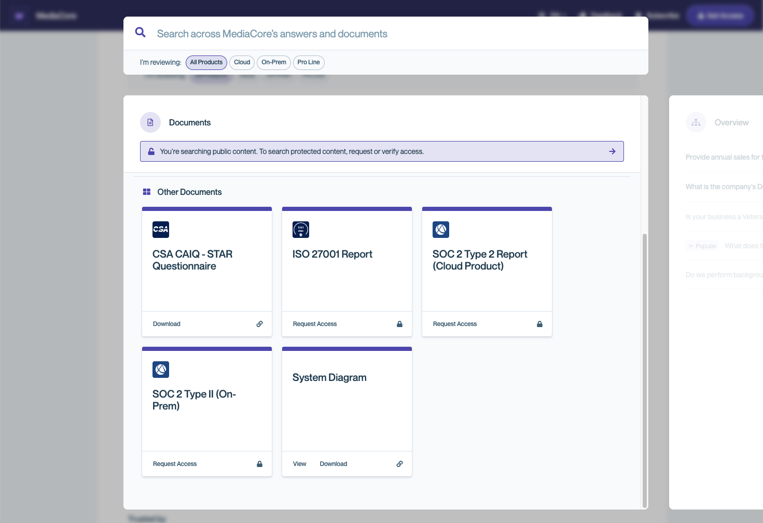This screenshot has width=763, height=523.
Task: Click Overview icon in background panel
Action: point(696,122)
